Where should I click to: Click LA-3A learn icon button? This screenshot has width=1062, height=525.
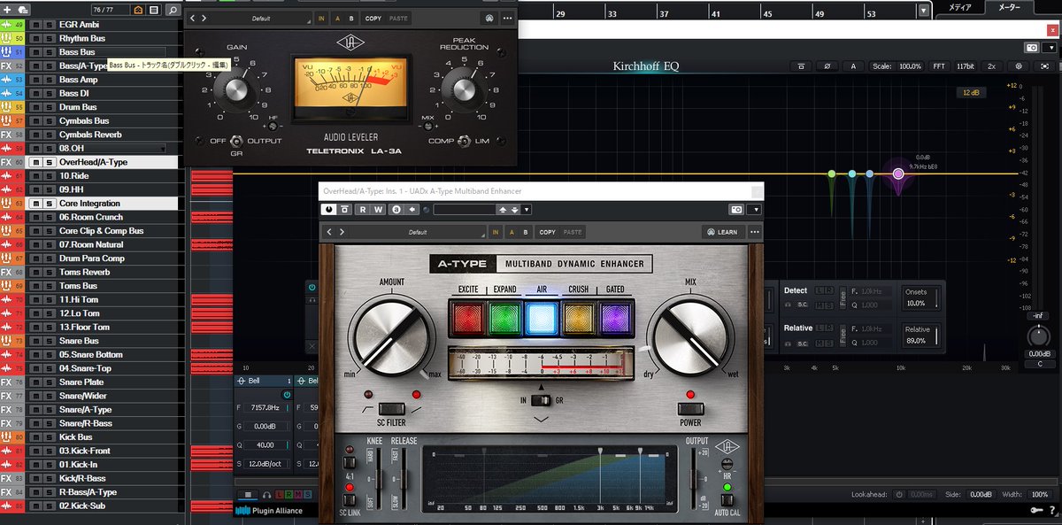tap(489, 18)
